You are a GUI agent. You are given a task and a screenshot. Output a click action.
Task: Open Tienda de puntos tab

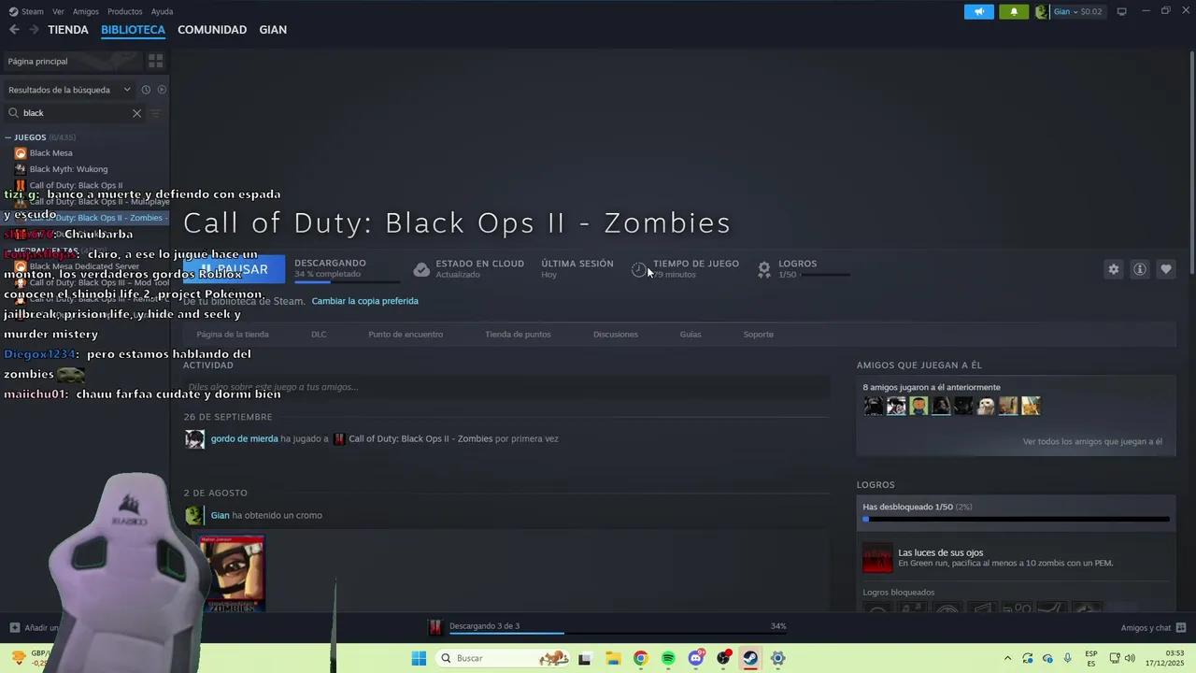(518, 335)
